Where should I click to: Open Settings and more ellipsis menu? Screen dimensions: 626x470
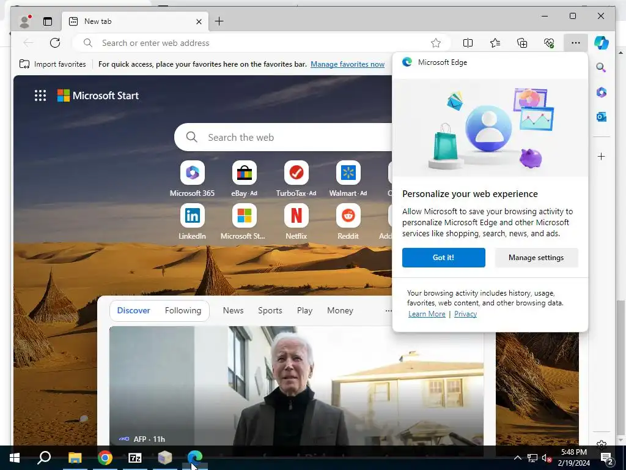click(x=575, y=43)
